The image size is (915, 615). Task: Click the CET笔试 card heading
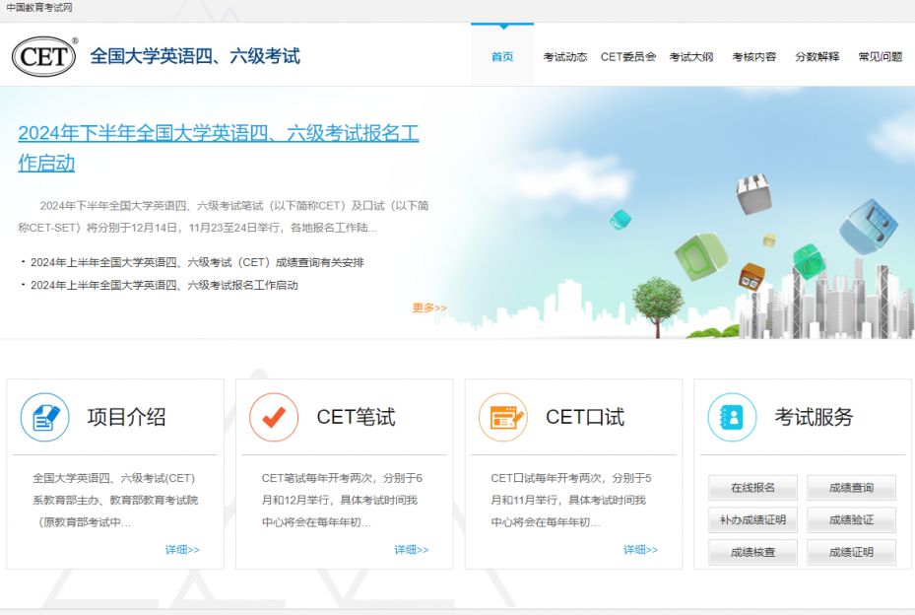pos(356,417)
